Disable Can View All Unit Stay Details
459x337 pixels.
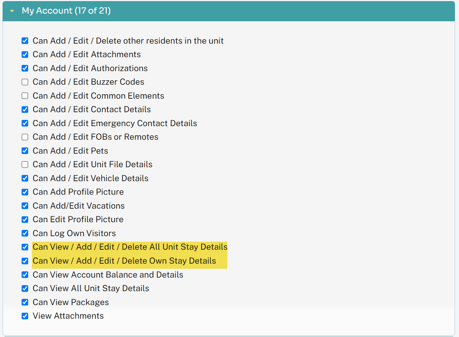pos(25,289)
